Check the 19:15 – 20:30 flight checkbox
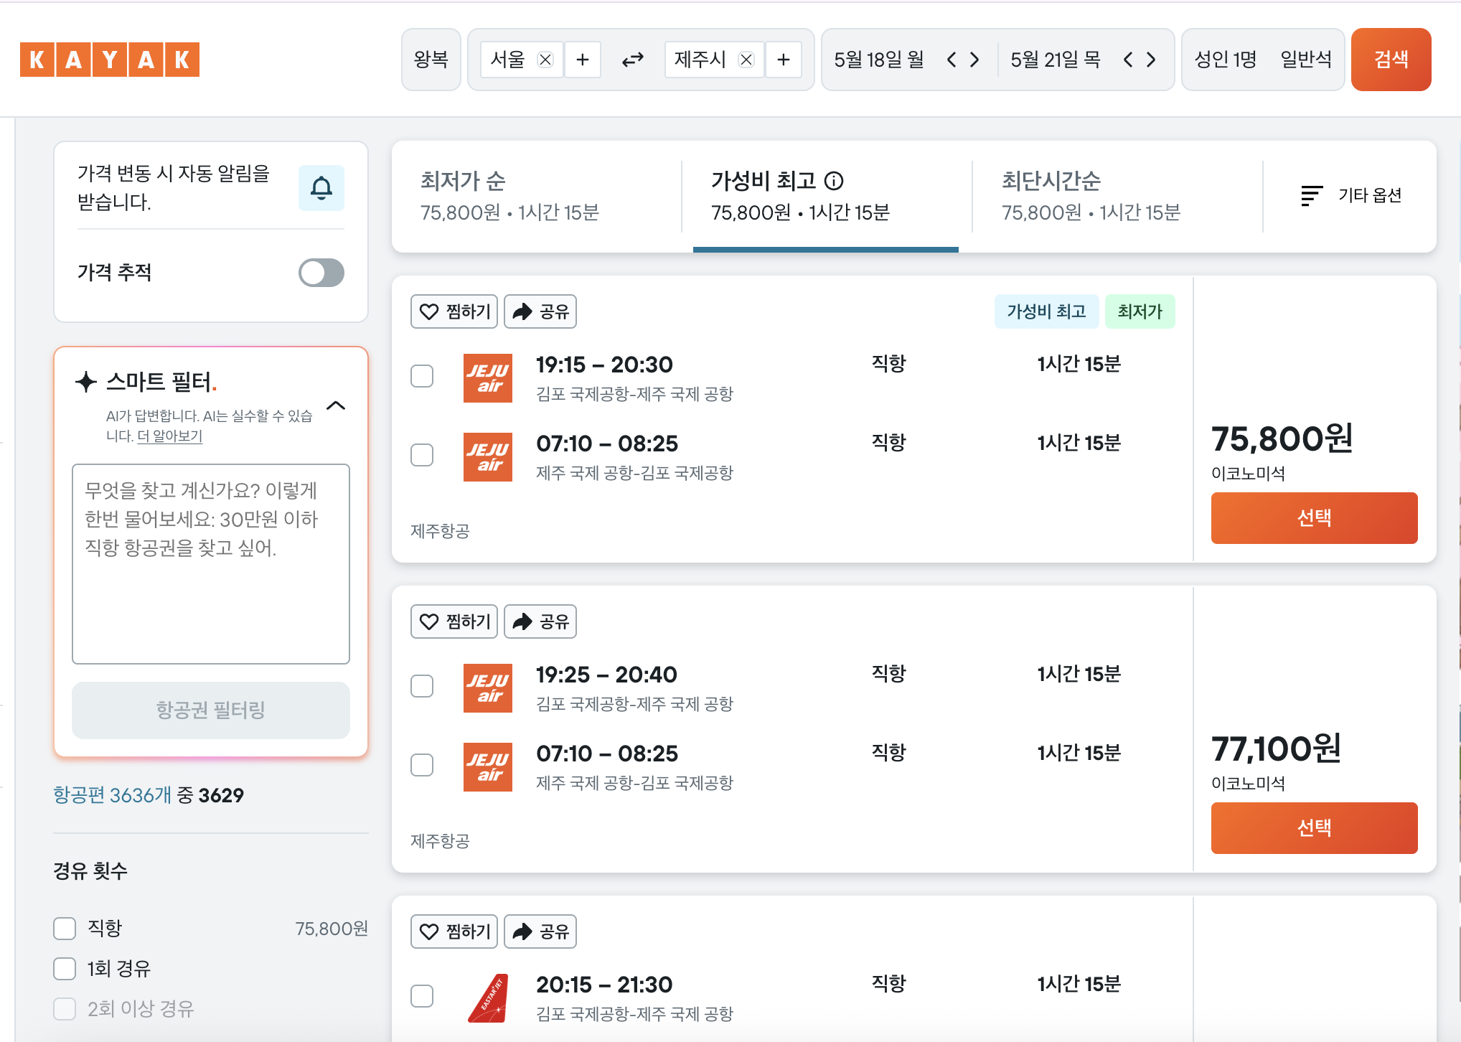This screenshot has height=1042, width=1461. coord(422,376)
